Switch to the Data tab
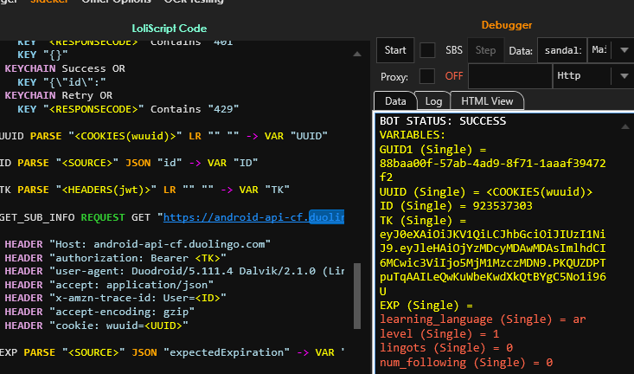The height and width of the screenshot is (374, 634). click(394, 101)
